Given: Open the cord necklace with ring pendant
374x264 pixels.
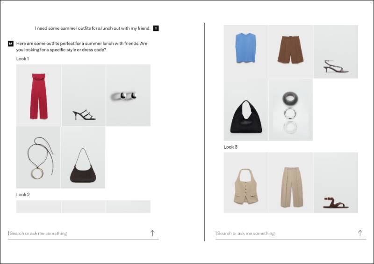Looking at the screenshot, I should point(38,157).
